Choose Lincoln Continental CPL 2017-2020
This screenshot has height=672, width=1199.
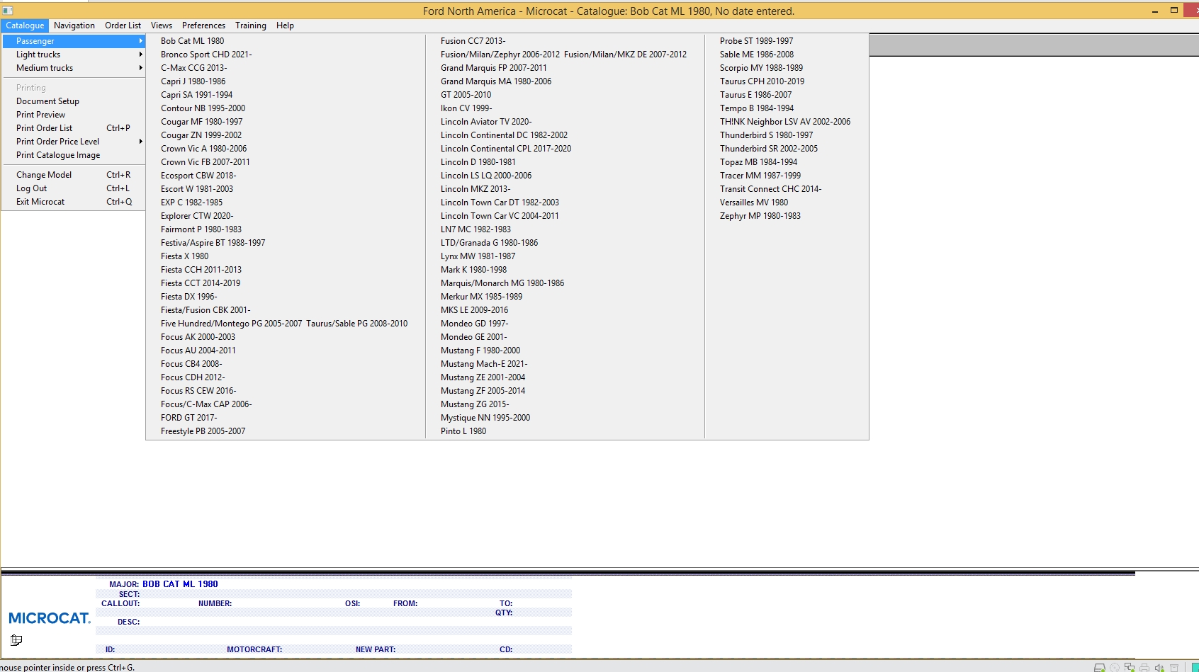click(506, 149)
